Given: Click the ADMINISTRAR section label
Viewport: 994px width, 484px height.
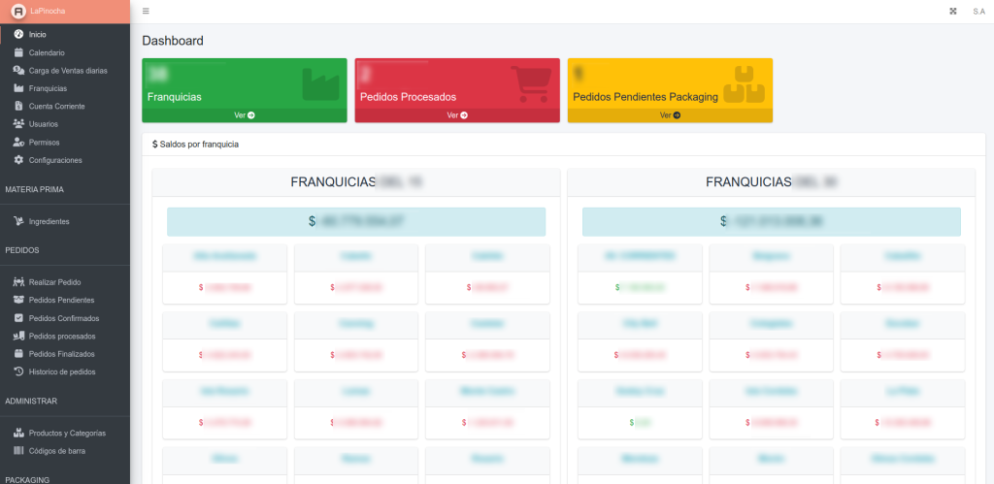Looking at the screenshot, I should (31, 401).
